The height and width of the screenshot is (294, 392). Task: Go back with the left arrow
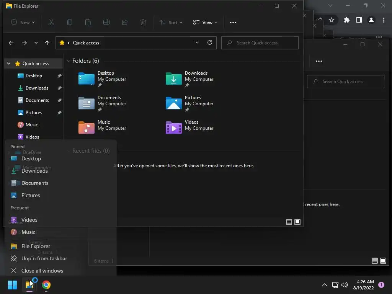coord(11,43)
